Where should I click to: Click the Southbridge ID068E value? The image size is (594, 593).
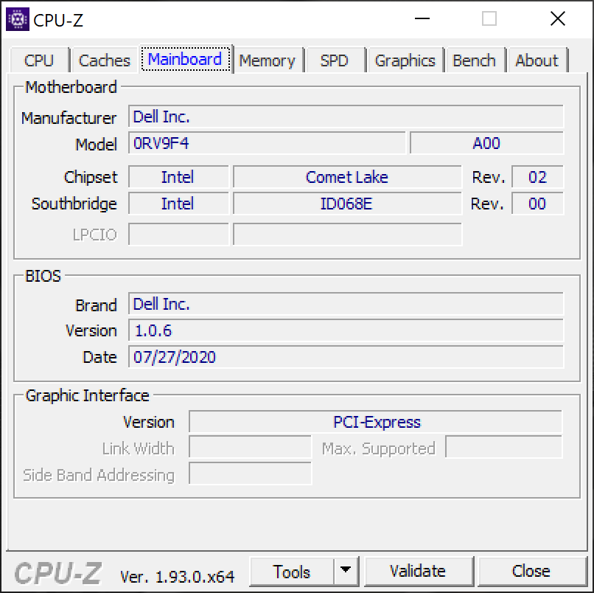tap(347, 204)
